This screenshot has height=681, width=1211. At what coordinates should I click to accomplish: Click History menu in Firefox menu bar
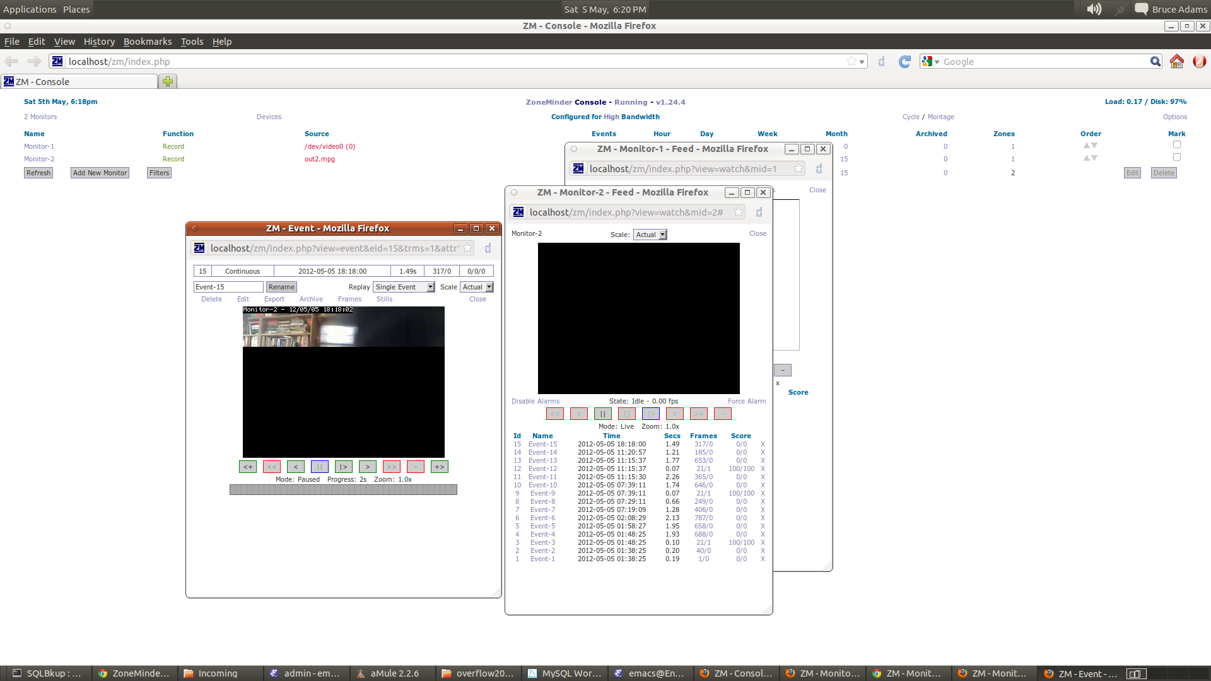99,41
